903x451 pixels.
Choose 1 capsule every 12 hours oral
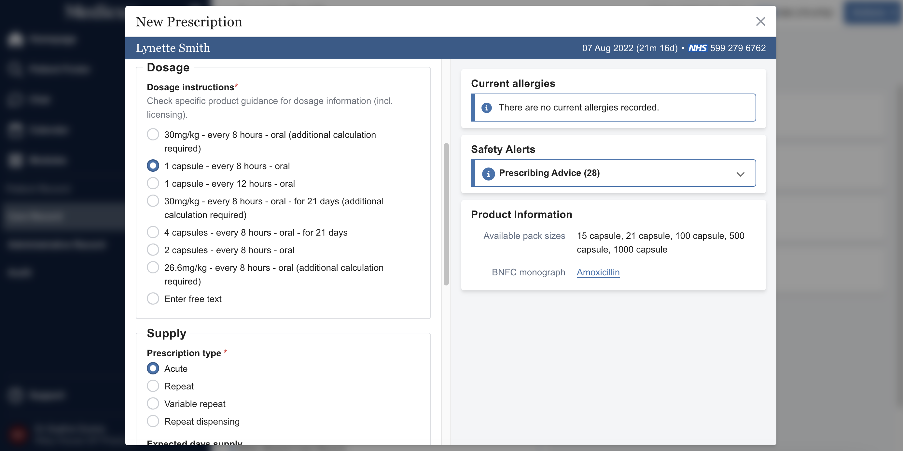[153, 183]
